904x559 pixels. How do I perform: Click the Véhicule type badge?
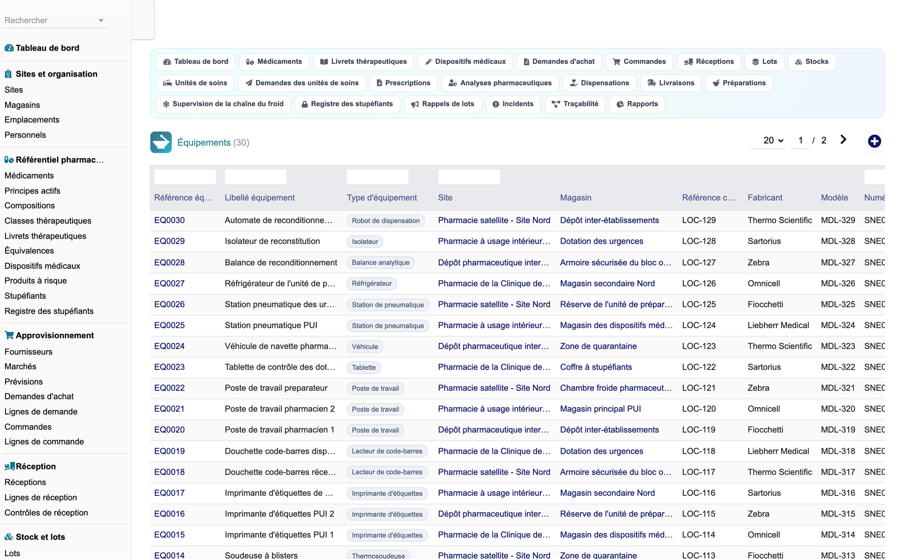click(365, 346)
